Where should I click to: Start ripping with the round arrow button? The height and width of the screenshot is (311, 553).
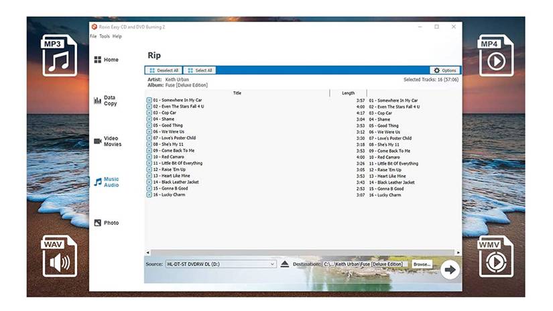[x=449, y=269]
